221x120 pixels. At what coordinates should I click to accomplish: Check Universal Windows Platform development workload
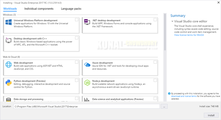point(77,20)
